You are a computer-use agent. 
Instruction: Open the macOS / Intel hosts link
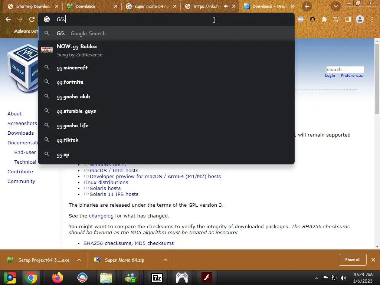coord(114,171)
